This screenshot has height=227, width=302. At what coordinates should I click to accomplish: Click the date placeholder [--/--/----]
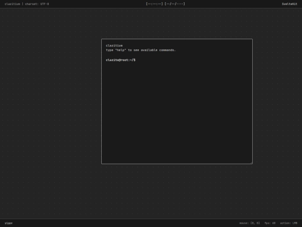pyautogui.click(x=174, y=4)
